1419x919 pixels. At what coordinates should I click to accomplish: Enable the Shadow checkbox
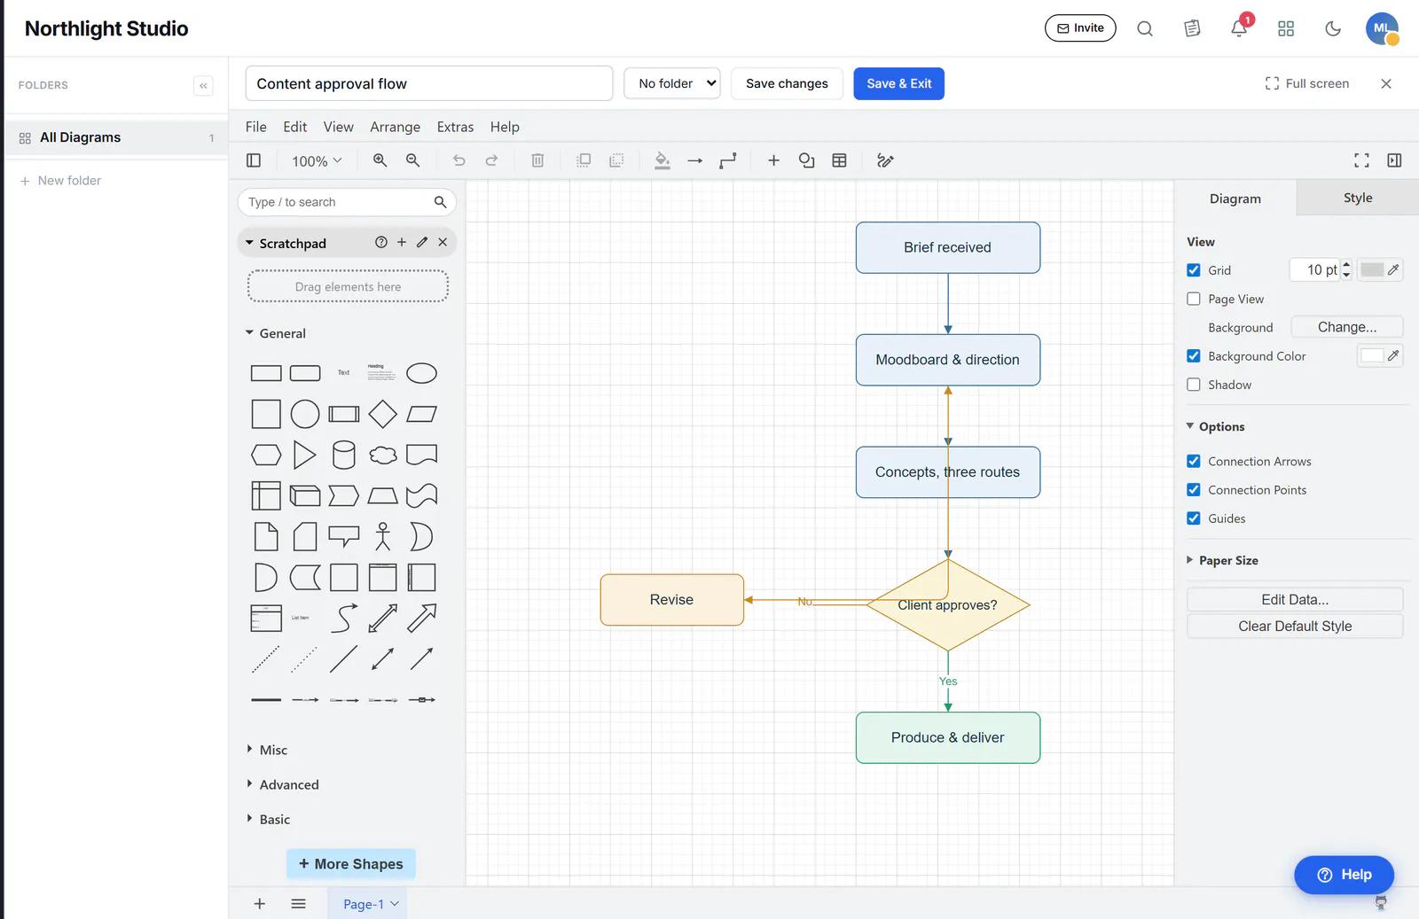pos(1194,385)
